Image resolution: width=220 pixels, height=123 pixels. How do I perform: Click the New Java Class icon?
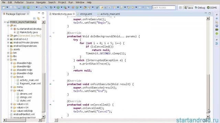point(77,8)
